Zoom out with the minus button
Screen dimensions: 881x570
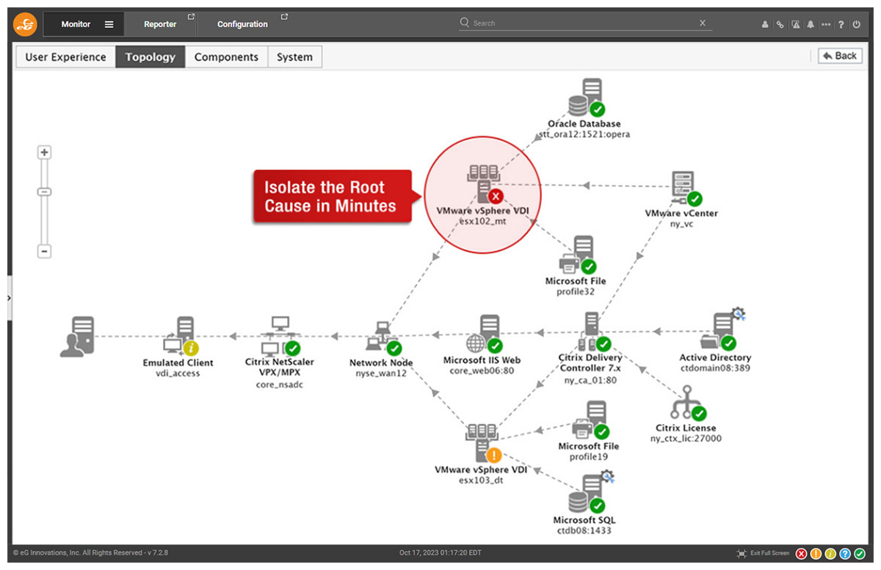(x=44, y=252)
